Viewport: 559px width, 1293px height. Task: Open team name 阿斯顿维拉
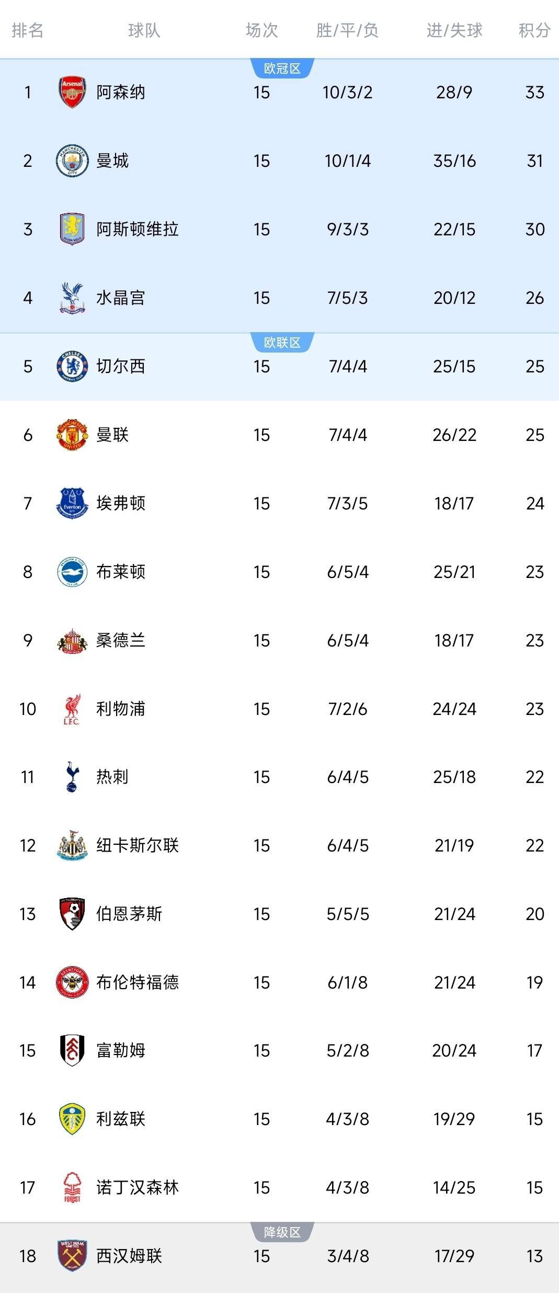[138, 229]
